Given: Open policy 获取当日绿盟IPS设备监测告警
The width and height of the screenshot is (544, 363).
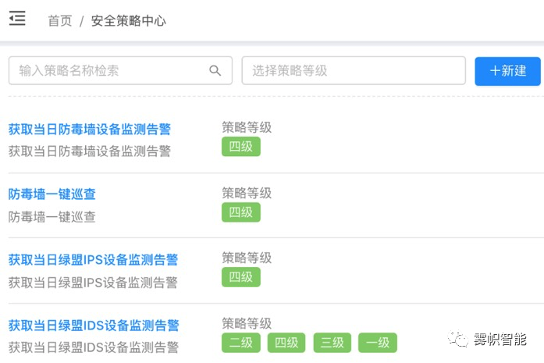Looking at the screenshot, I should [x=93, y=260].
